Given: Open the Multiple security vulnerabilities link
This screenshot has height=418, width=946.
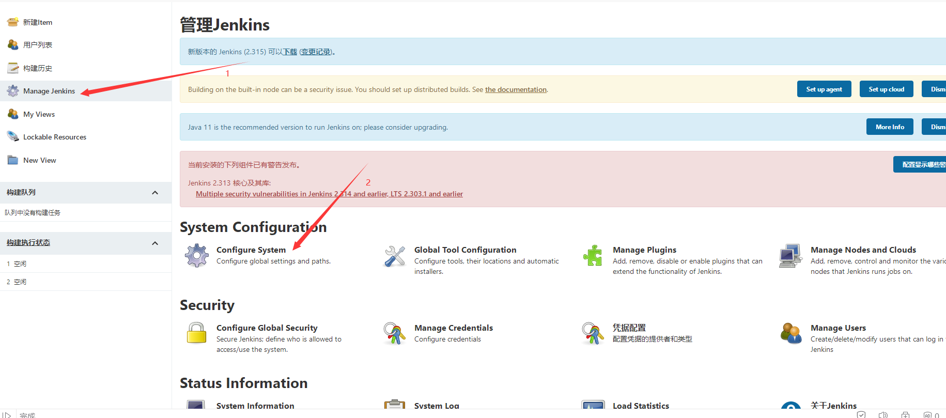Looking at the screenshot, I should 329,194.
